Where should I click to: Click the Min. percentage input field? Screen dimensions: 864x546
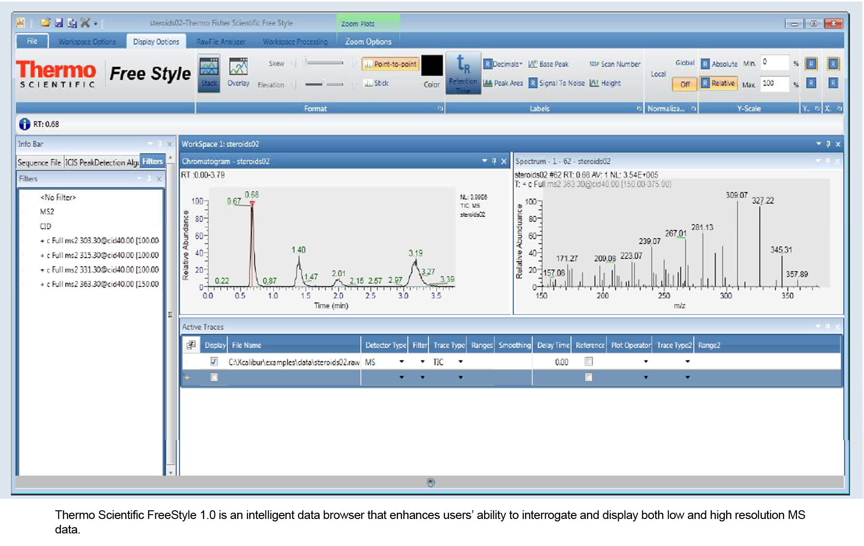(x=774, y=63)
